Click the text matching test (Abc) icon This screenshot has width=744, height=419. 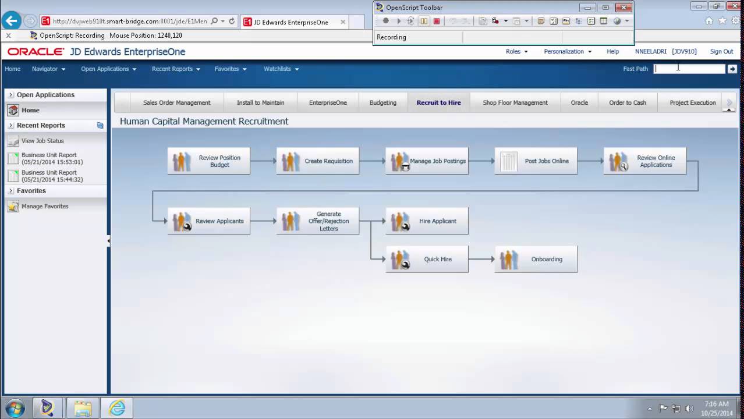point(566,21)
